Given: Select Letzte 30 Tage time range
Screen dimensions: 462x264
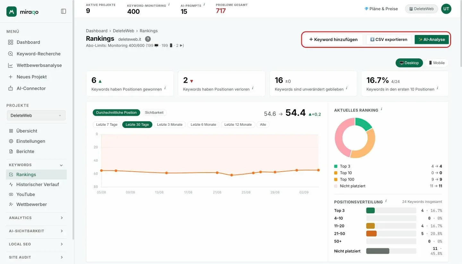Looking at the screenshot, I should (x=137, y=124).
